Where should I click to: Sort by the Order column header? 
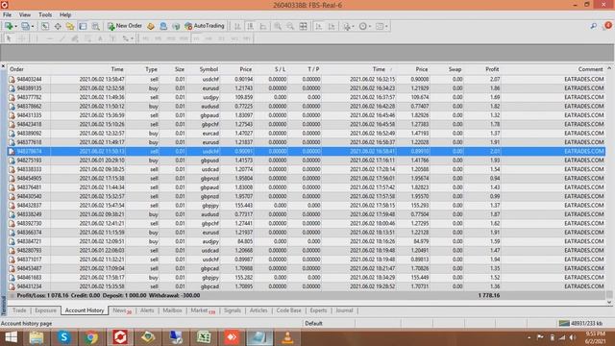pos(16,69)
